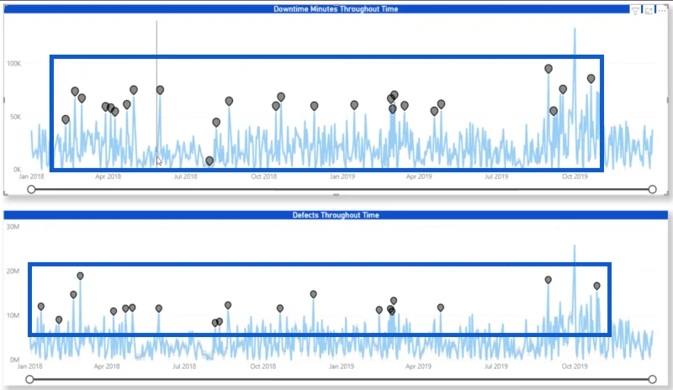The height and width of the screenshot is (390, 673).
Task: Click the '20M' y-axis label on Defects chart
Action: (x=13, y=271)
